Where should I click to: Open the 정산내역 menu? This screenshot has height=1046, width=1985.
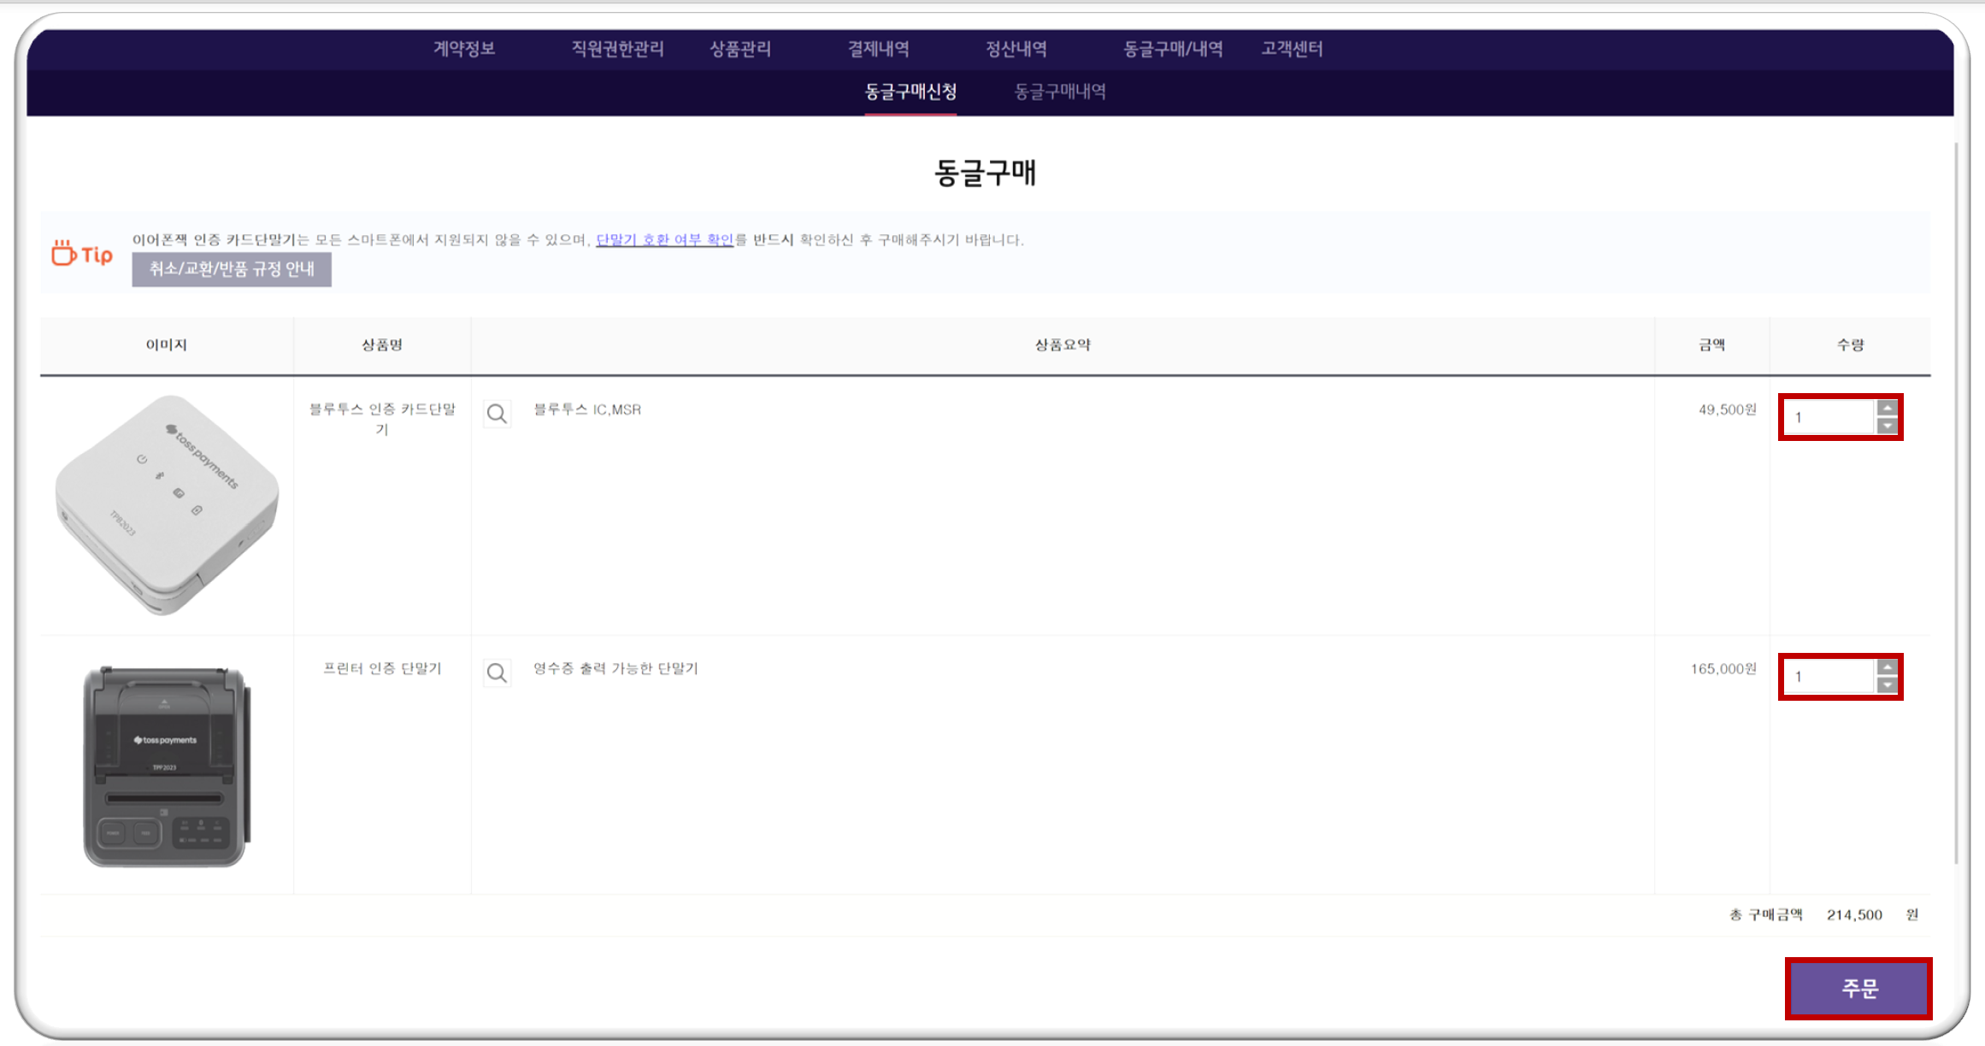click(1016, 49)
